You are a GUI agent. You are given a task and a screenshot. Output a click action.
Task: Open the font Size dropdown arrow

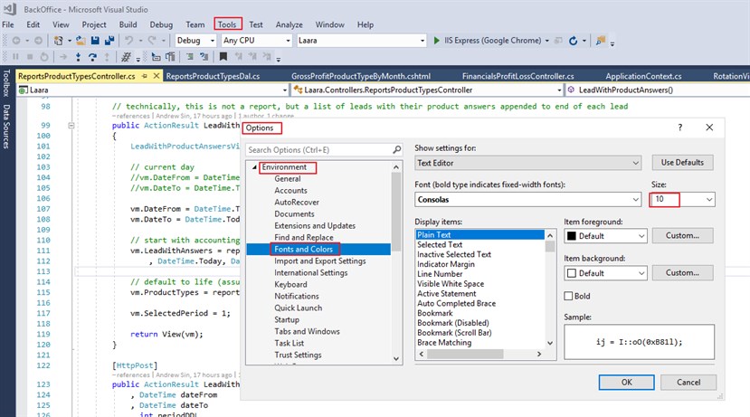(709, 199)
